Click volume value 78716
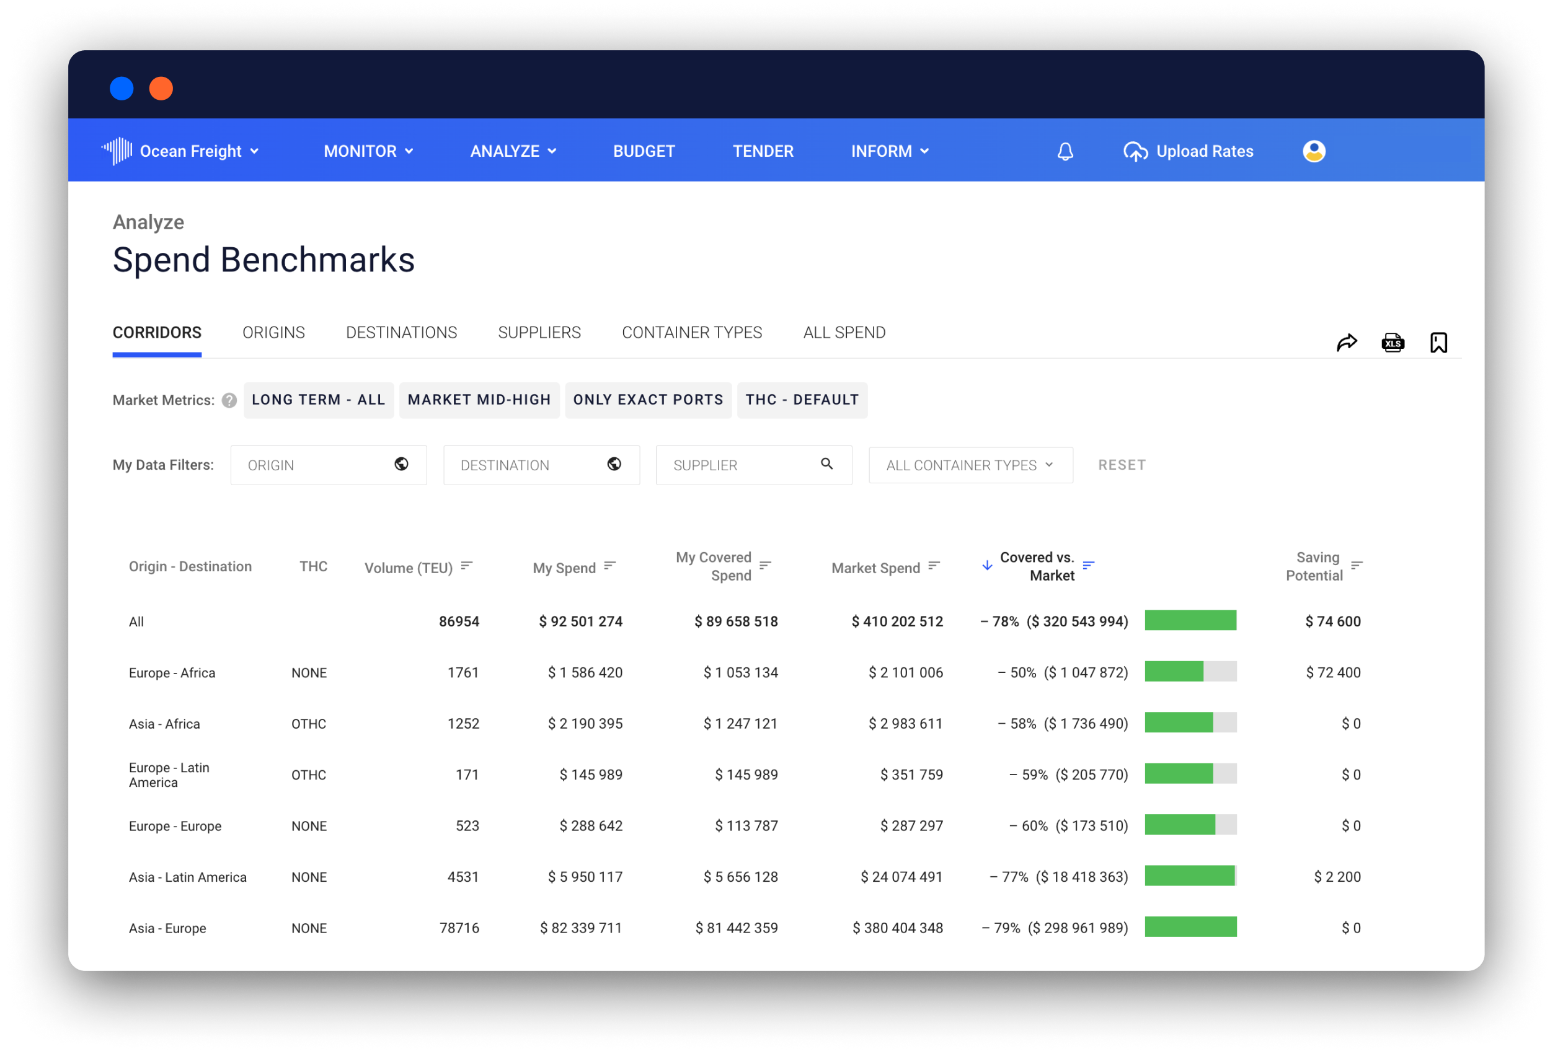The image size is (1550, 1054). 459,928
